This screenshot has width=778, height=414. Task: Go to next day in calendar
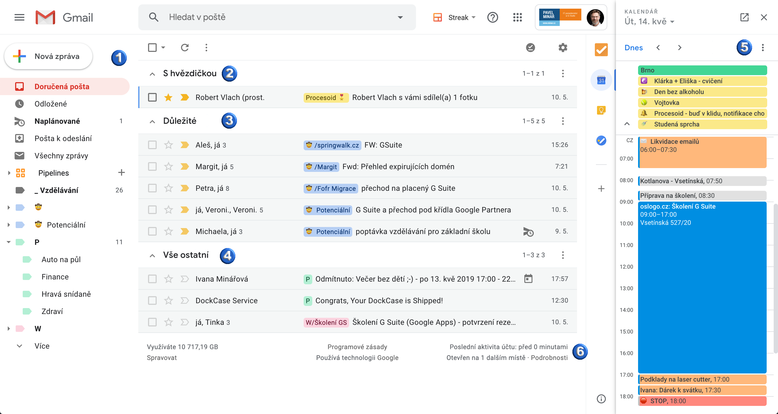[680, 48]
